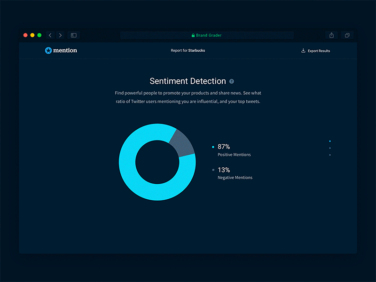Click the tab overview icon at top right
The height and width of the screenshot is (282, 376).
(x=347, y=35)
